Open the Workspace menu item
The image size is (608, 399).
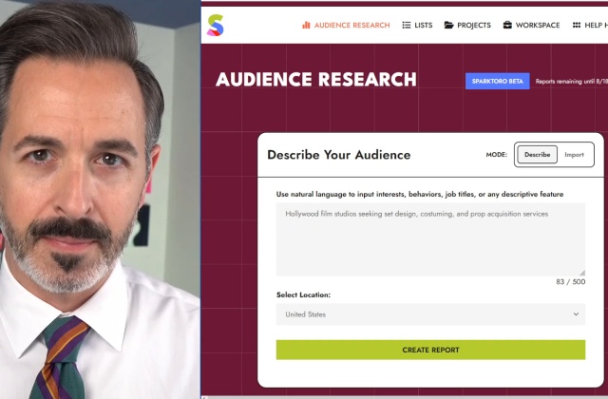tap(531, 26)
